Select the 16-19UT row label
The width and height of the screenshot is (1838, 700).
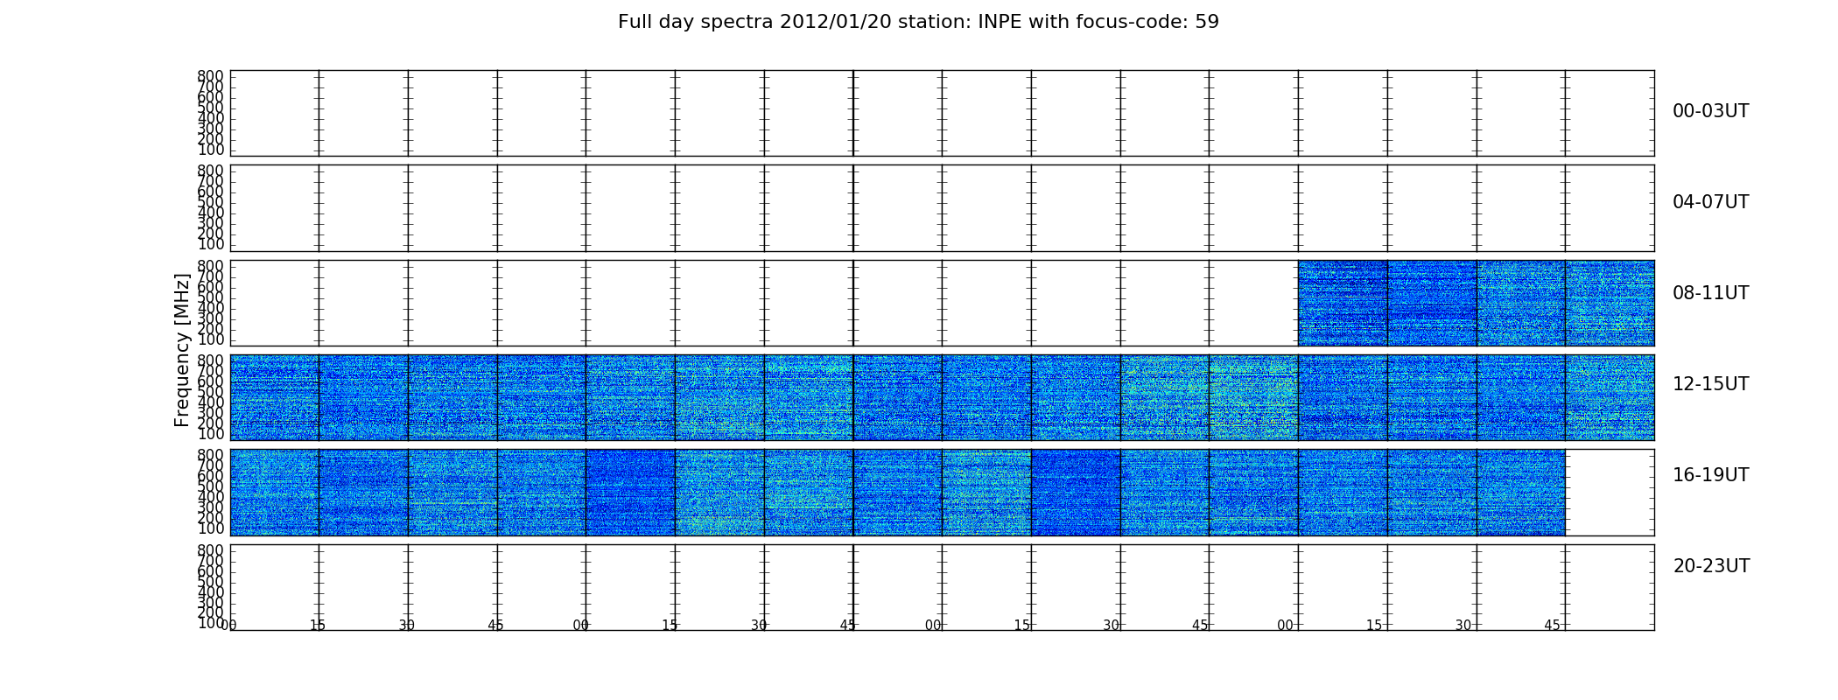1710,475
